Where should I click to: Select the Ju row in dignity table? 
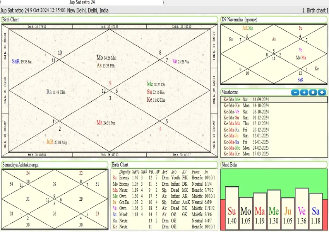(x=115, y=202)
